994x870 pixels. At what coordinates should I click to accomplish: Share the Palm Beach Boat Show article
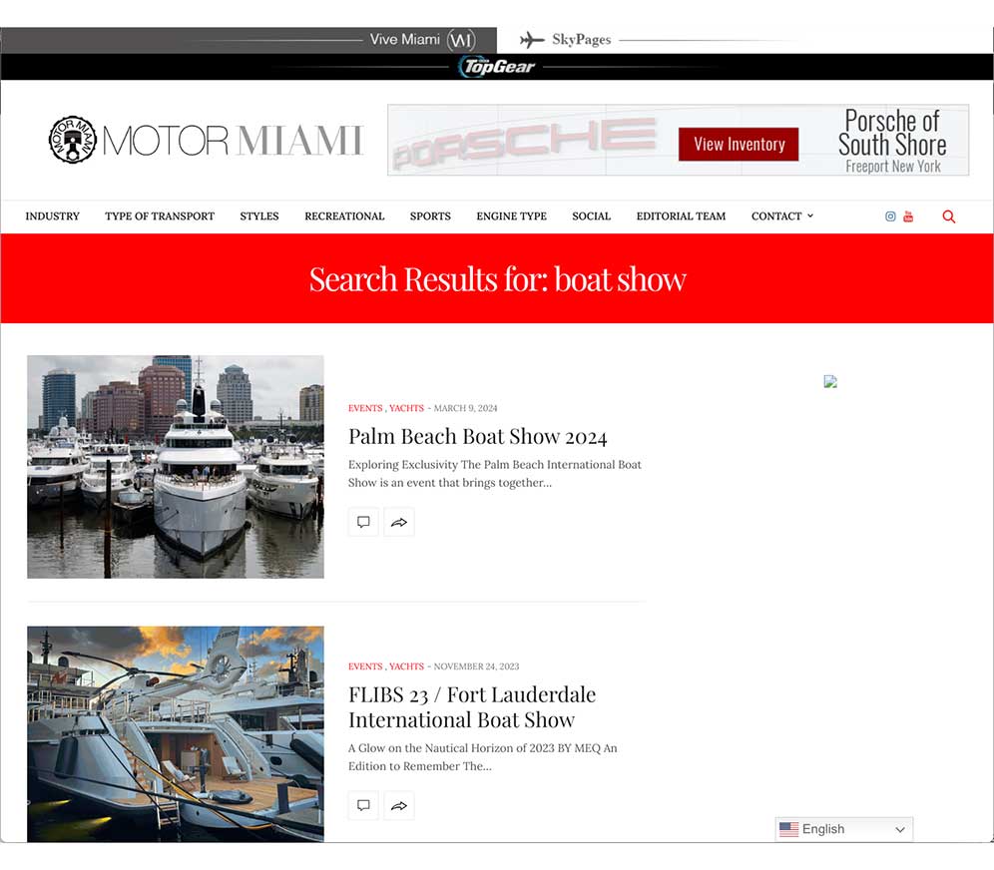tap(399, 522)
